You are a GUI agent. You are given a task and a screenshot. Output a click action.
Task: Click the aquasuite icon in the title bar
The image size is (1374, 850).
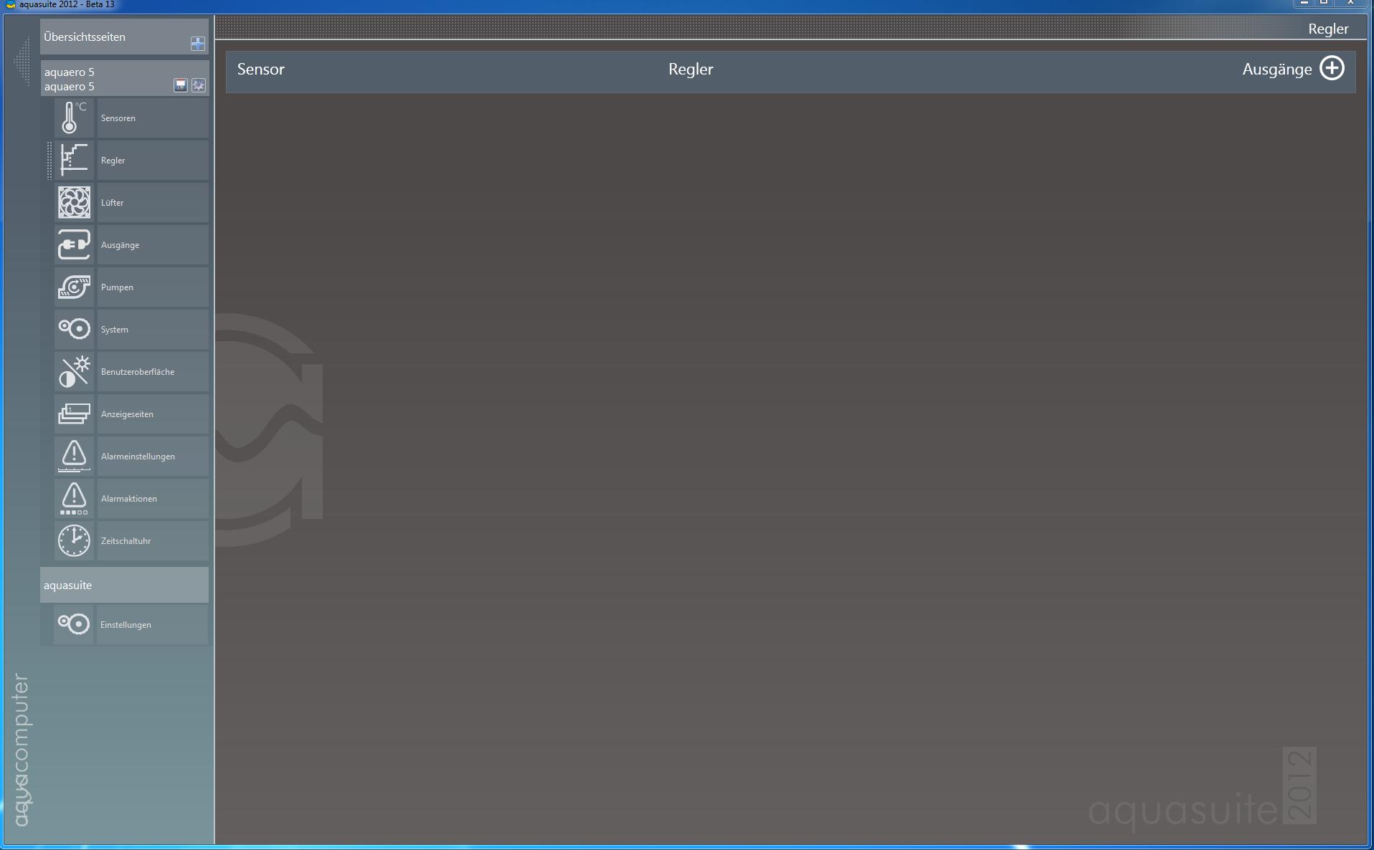10,5
